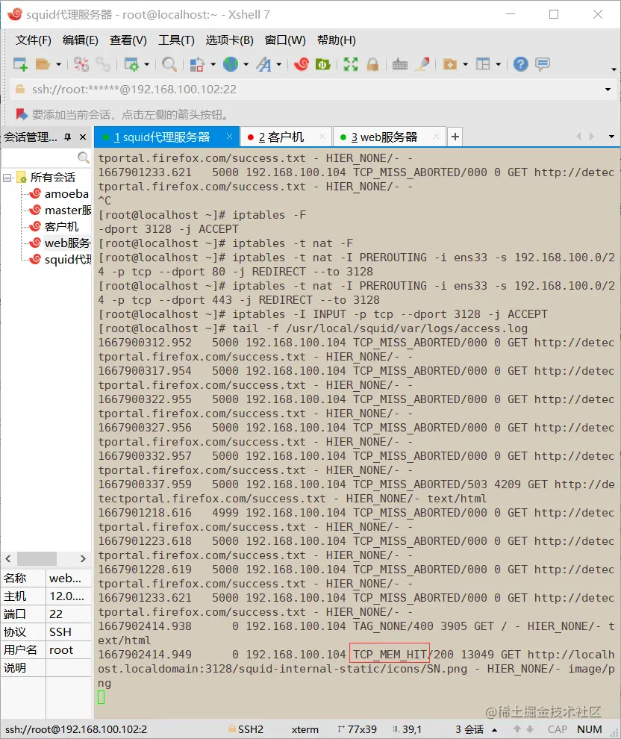Click the session tree scroll right arrow
This screenshot has height=739, width=621.
[83, 558]
